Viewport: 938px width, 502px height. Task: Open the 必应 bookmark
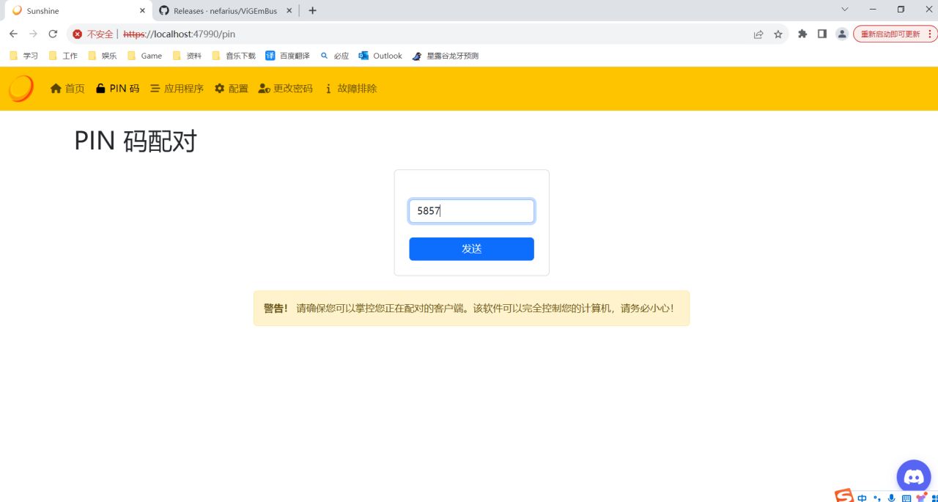(335, 56)
